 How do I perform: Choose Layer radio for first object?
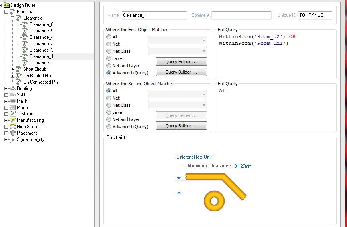coord(109,58)
